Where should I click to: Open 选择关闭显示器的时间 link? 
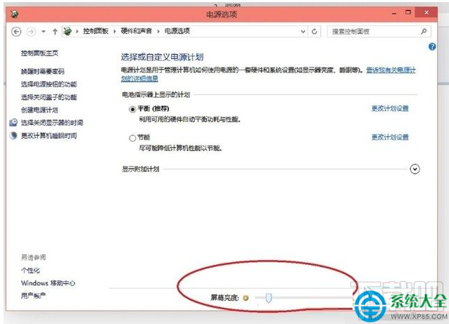pos(52,123)
